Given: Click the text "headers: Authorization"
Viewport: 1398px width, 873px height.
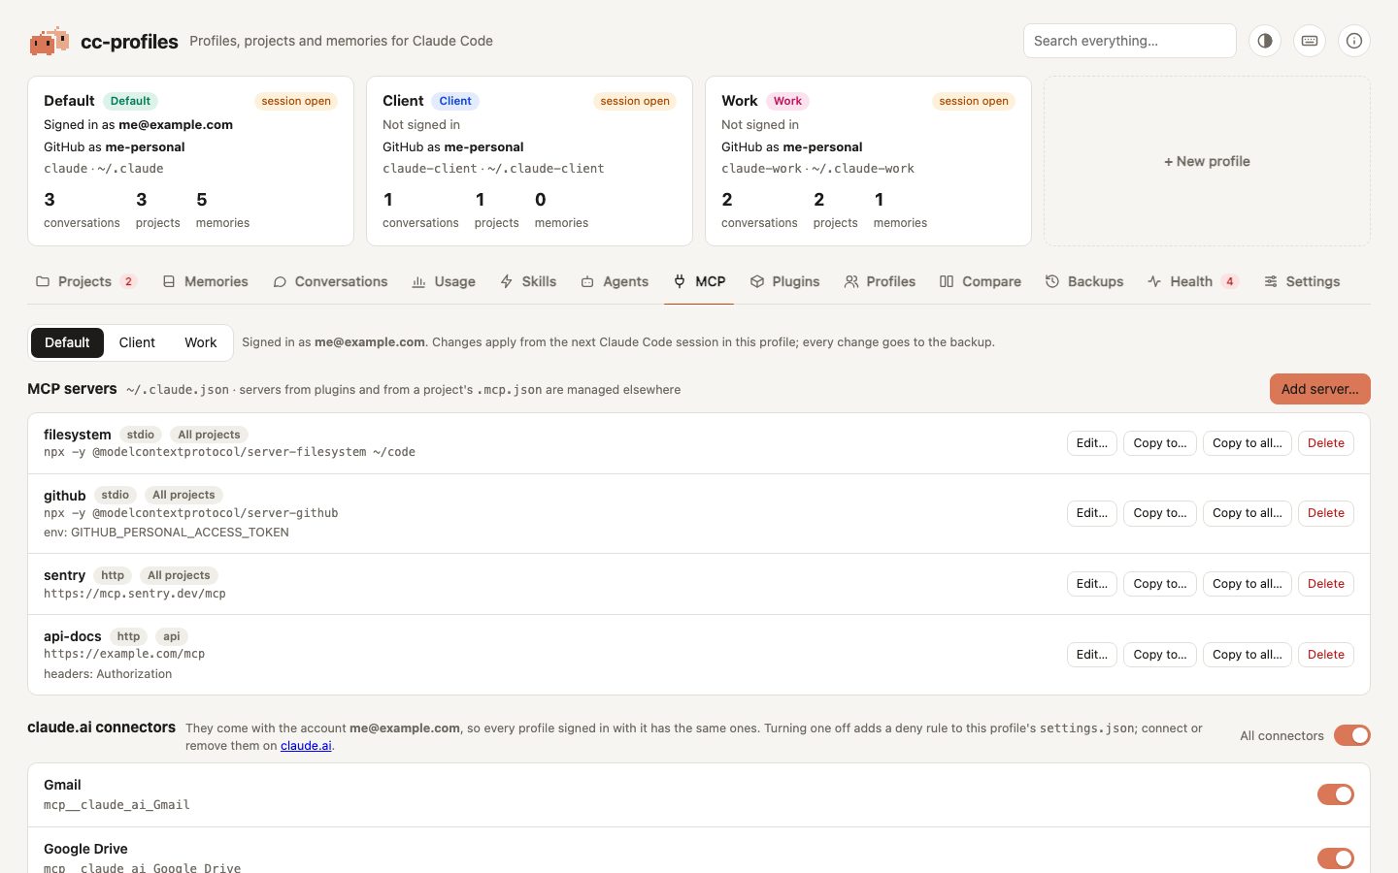Looking at the screenshot, I should 108,674.
